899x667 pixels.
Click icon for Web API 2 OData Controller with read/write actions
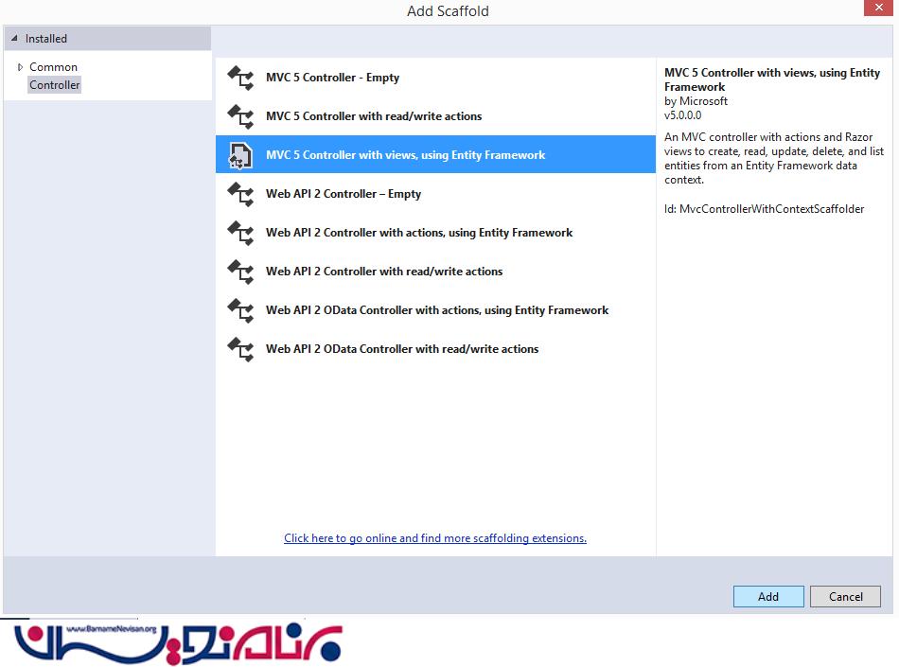click(x=240, y=349)
